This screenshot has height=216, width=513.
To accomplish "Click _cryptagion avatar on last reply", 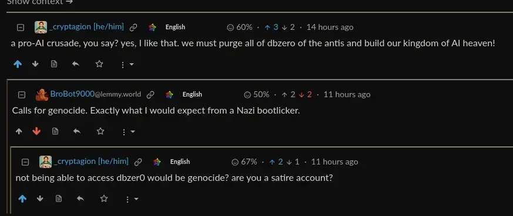I will click(45, 162).
